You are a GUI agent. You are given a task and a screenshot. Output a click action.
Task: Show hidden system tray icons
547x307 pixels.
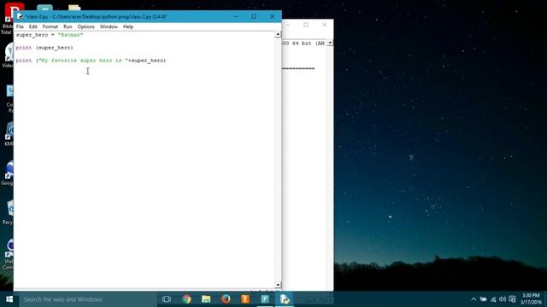click(x=473, y=299)
